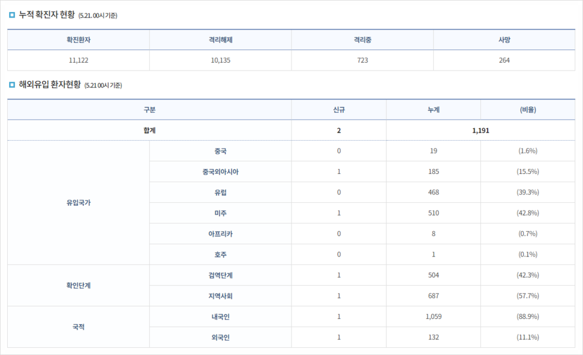Select the 미주 new cases value 1

339,213
